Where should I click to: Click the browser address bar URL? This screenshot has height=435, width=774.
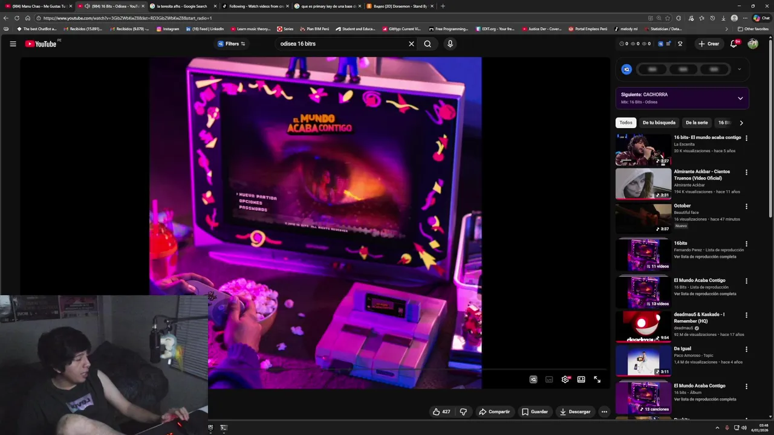pos(127,18)
